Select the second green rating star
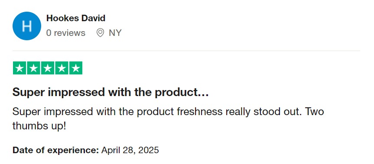 [33, 68]
